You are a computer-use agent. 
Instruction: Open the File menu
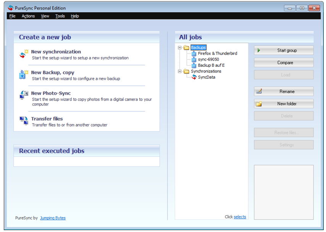pos(12,16)
